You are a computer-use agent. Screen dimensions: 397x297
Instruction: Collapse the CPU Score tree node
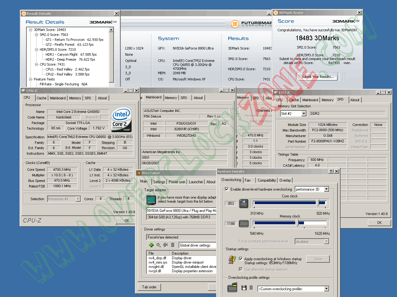click(37, 64)
